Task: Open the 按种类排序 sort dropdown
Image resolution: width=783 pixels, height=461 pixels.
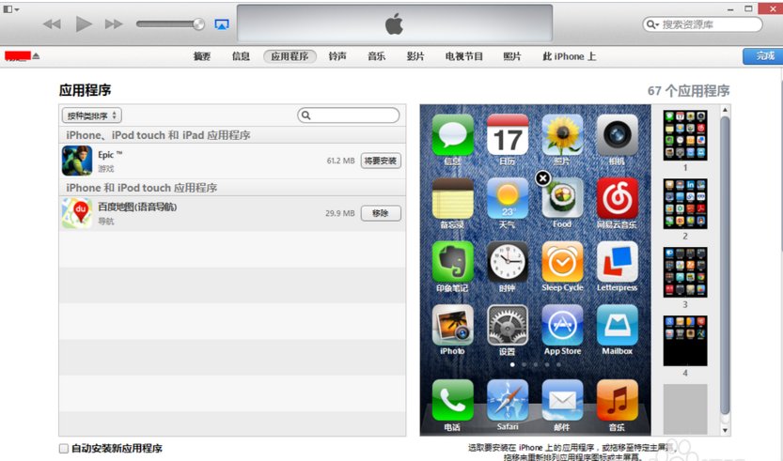Action: [92, 115]
